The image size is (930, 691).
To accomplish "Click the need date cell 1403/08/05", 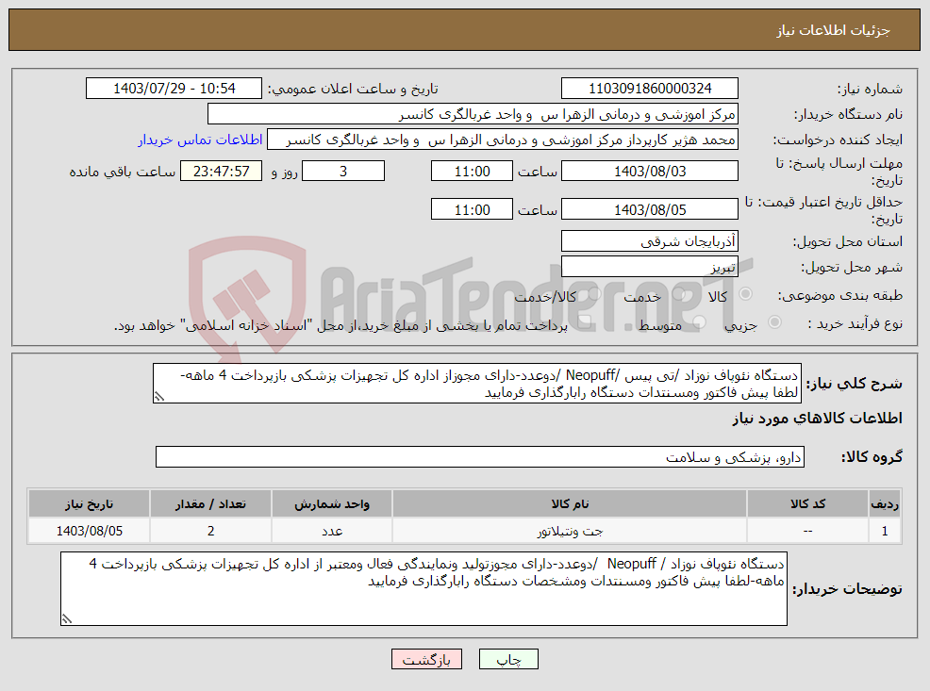I will pos(89,531).
